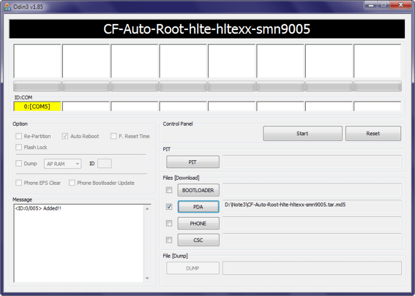Click the BOOTLOADER file path field

point(312,190)
